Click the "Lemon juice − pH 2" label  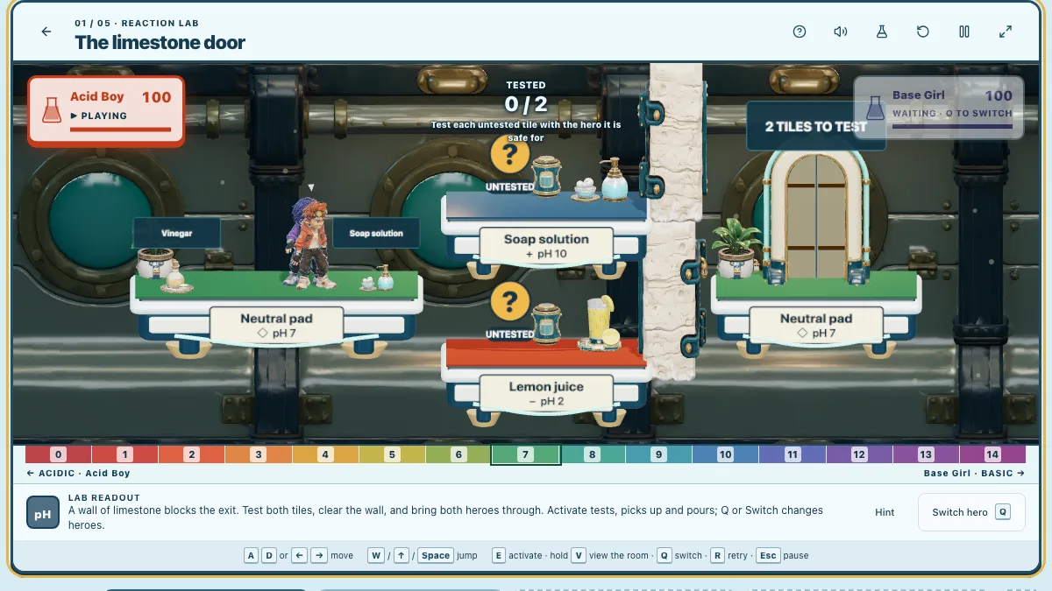pos(546,393)
